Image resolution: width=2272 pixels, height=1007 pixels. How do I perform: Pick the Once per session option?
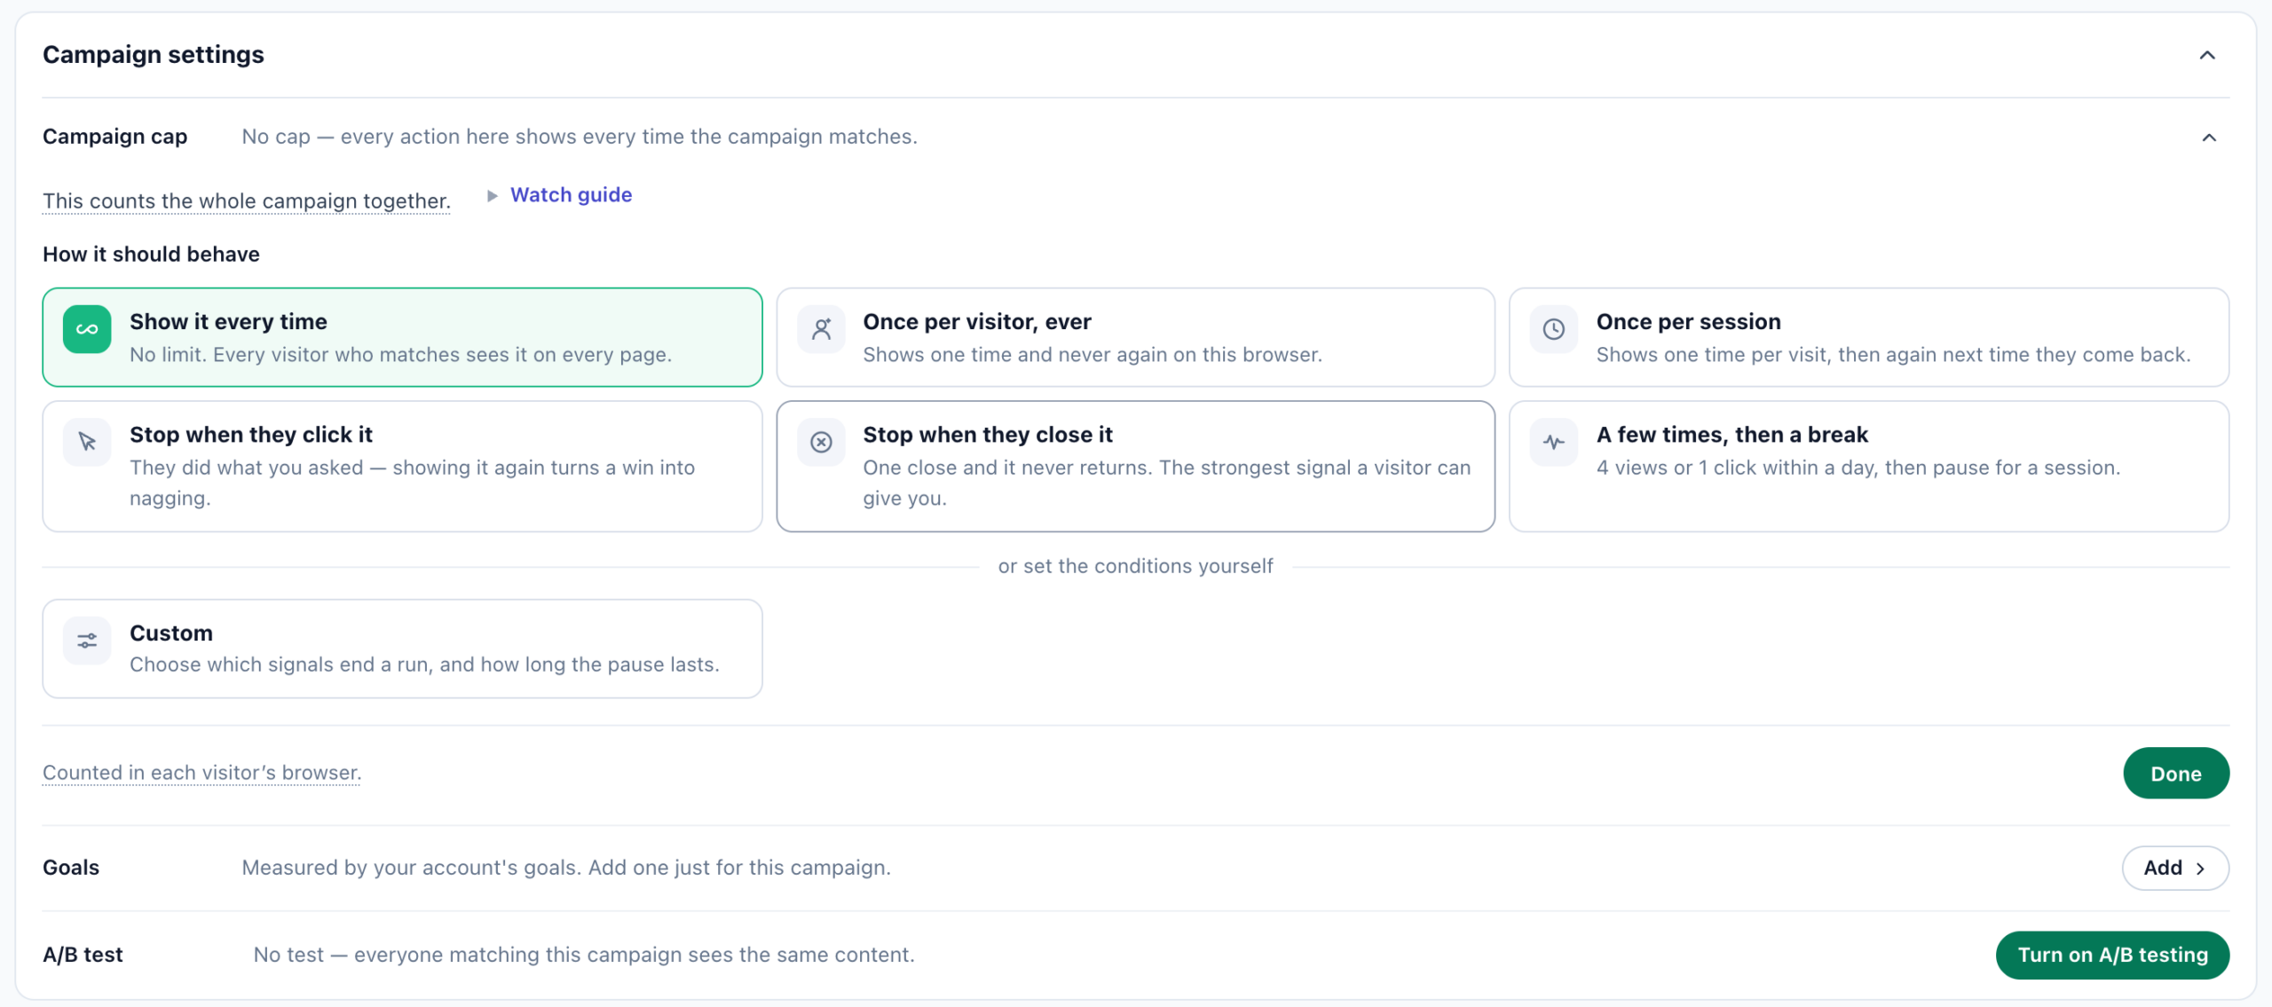pyautogui.click(x=1869, y=337)
